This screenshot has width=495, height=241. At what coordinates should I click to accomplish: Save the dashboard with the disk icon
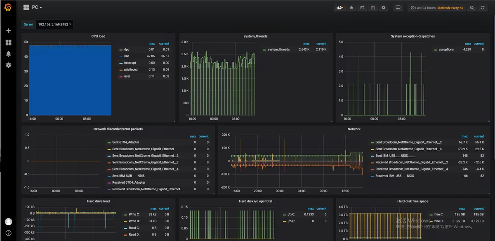373,8
